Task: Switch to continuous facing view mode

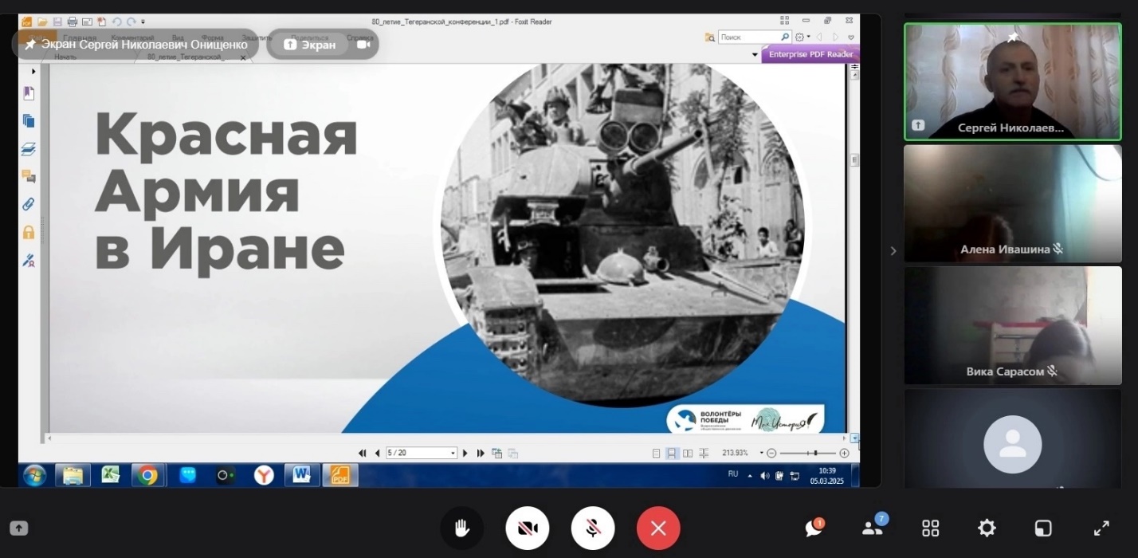Action: coord(704,453)
